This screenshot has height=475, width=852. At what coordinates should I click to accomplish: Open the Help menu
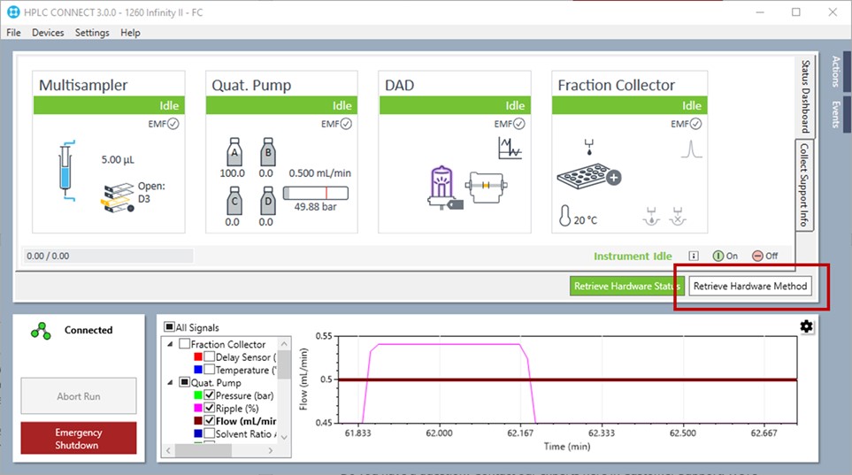click(130, 33)
